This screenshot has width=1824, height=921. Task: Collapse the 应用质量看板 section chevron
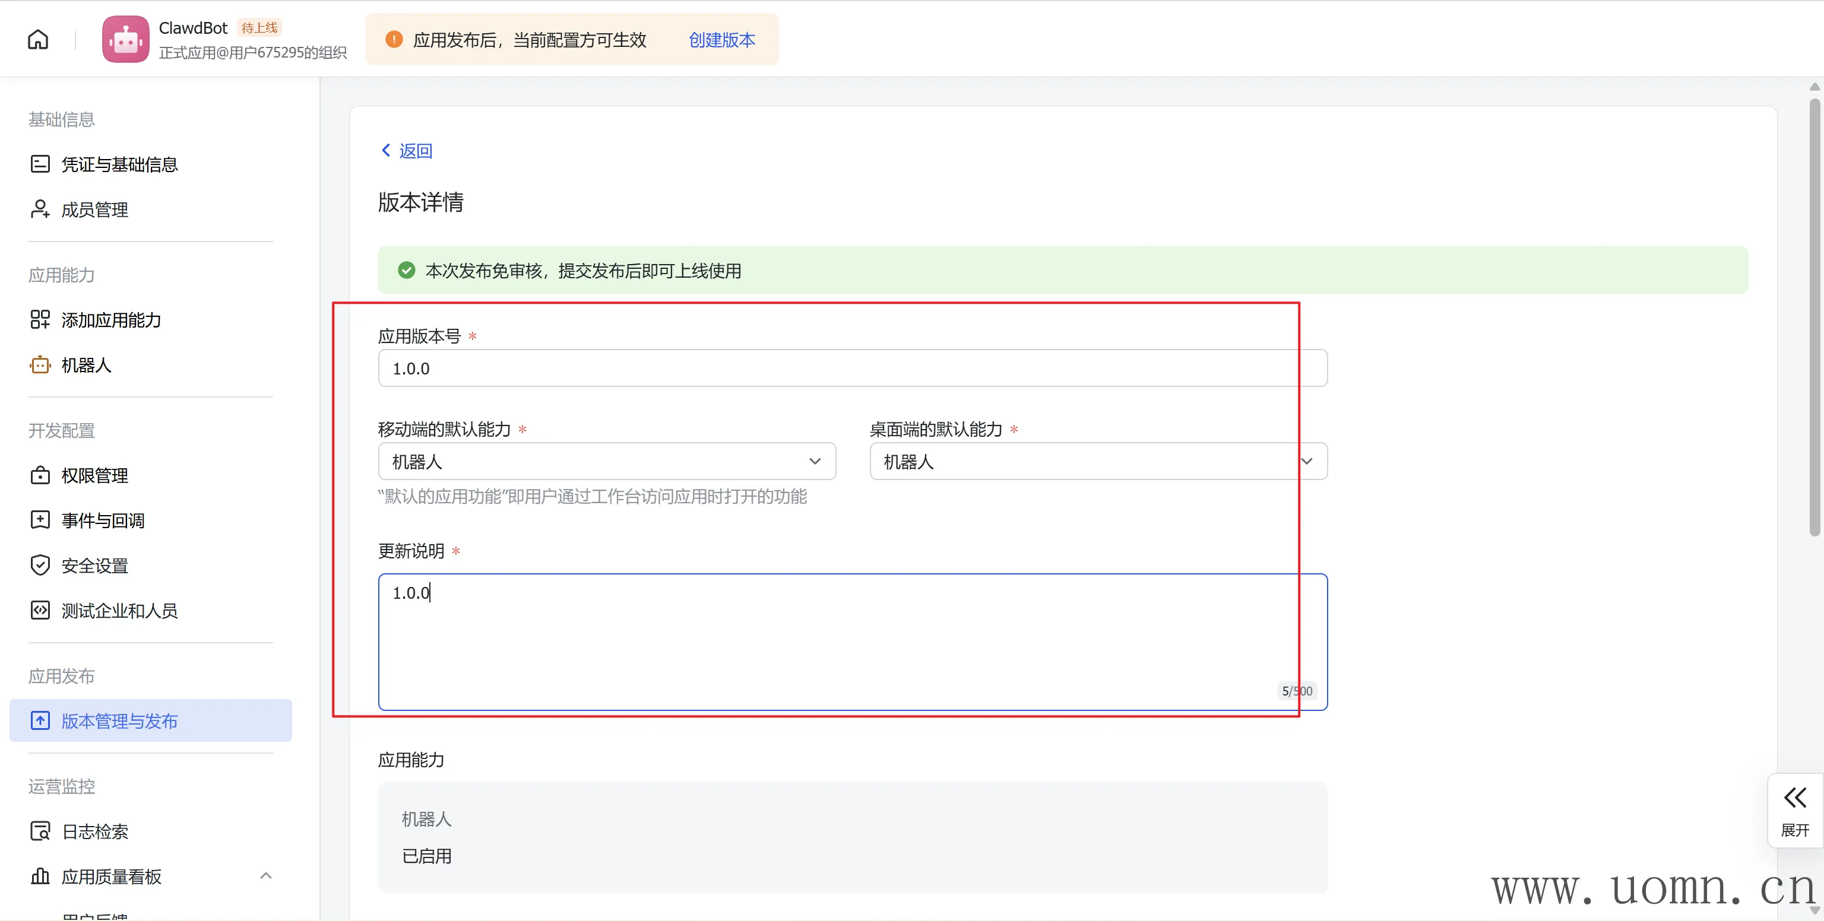pos(265,876)
